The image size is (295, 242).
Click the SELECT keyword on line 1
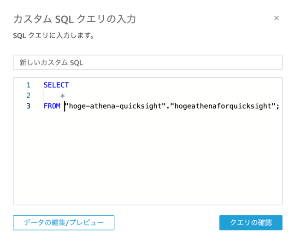(x=56, y=85)
